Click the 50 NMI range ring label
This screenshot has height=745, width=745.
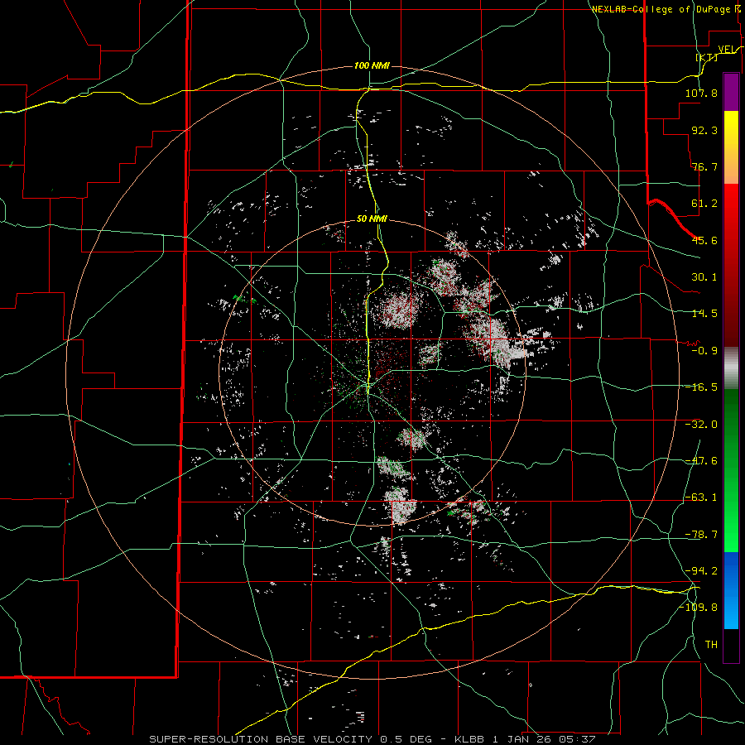tap(372, 219)
